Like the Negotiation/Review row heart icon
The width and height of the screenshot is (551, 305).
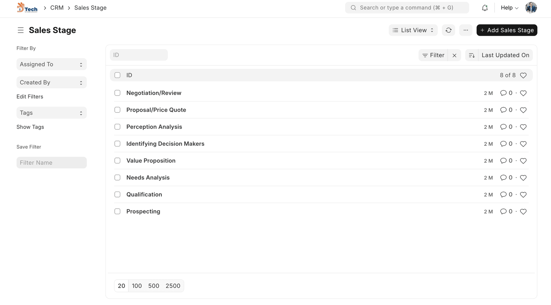click(523, 93)
